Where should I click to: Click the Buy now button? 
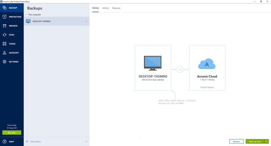pyautogui.click(x=12, y=133)
